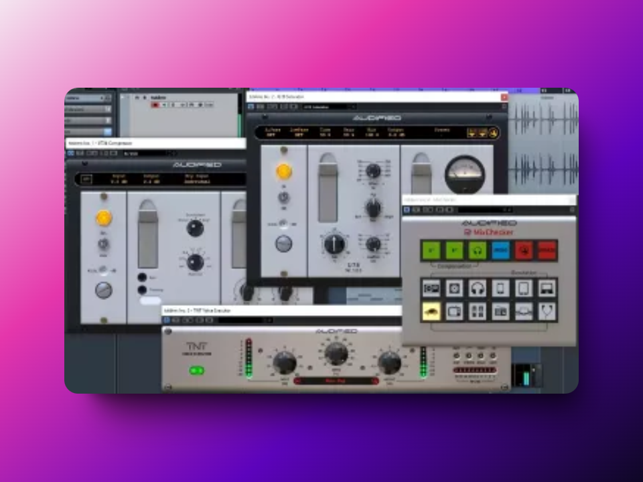
Task: Click the blue toolbar icon in TNT window
Action: [167, 320]
